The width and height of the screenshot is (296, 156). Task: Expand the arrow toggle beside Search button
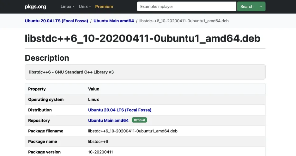tap(261, 6)
